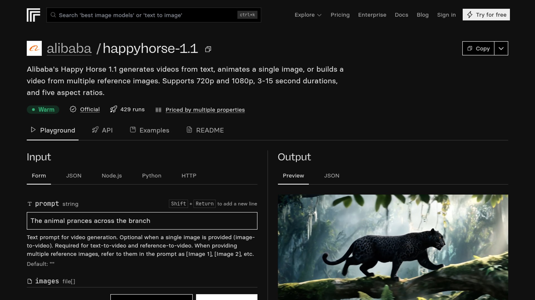Open Priced by multiple properties link
535x300 pixels.
[x=205, y=110]
